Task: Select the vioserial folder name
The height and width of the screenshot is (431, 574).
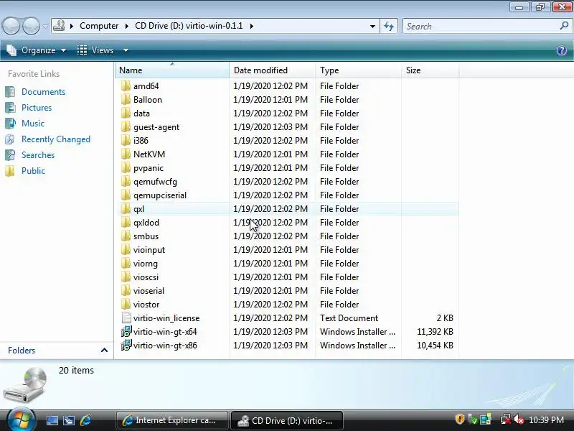Action: pos(149,291)
